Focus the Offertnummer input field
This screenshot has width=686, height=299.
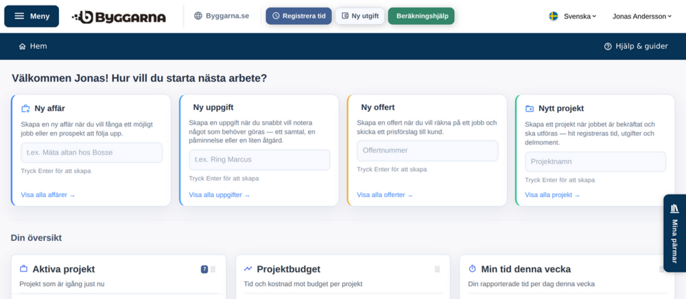427,151
